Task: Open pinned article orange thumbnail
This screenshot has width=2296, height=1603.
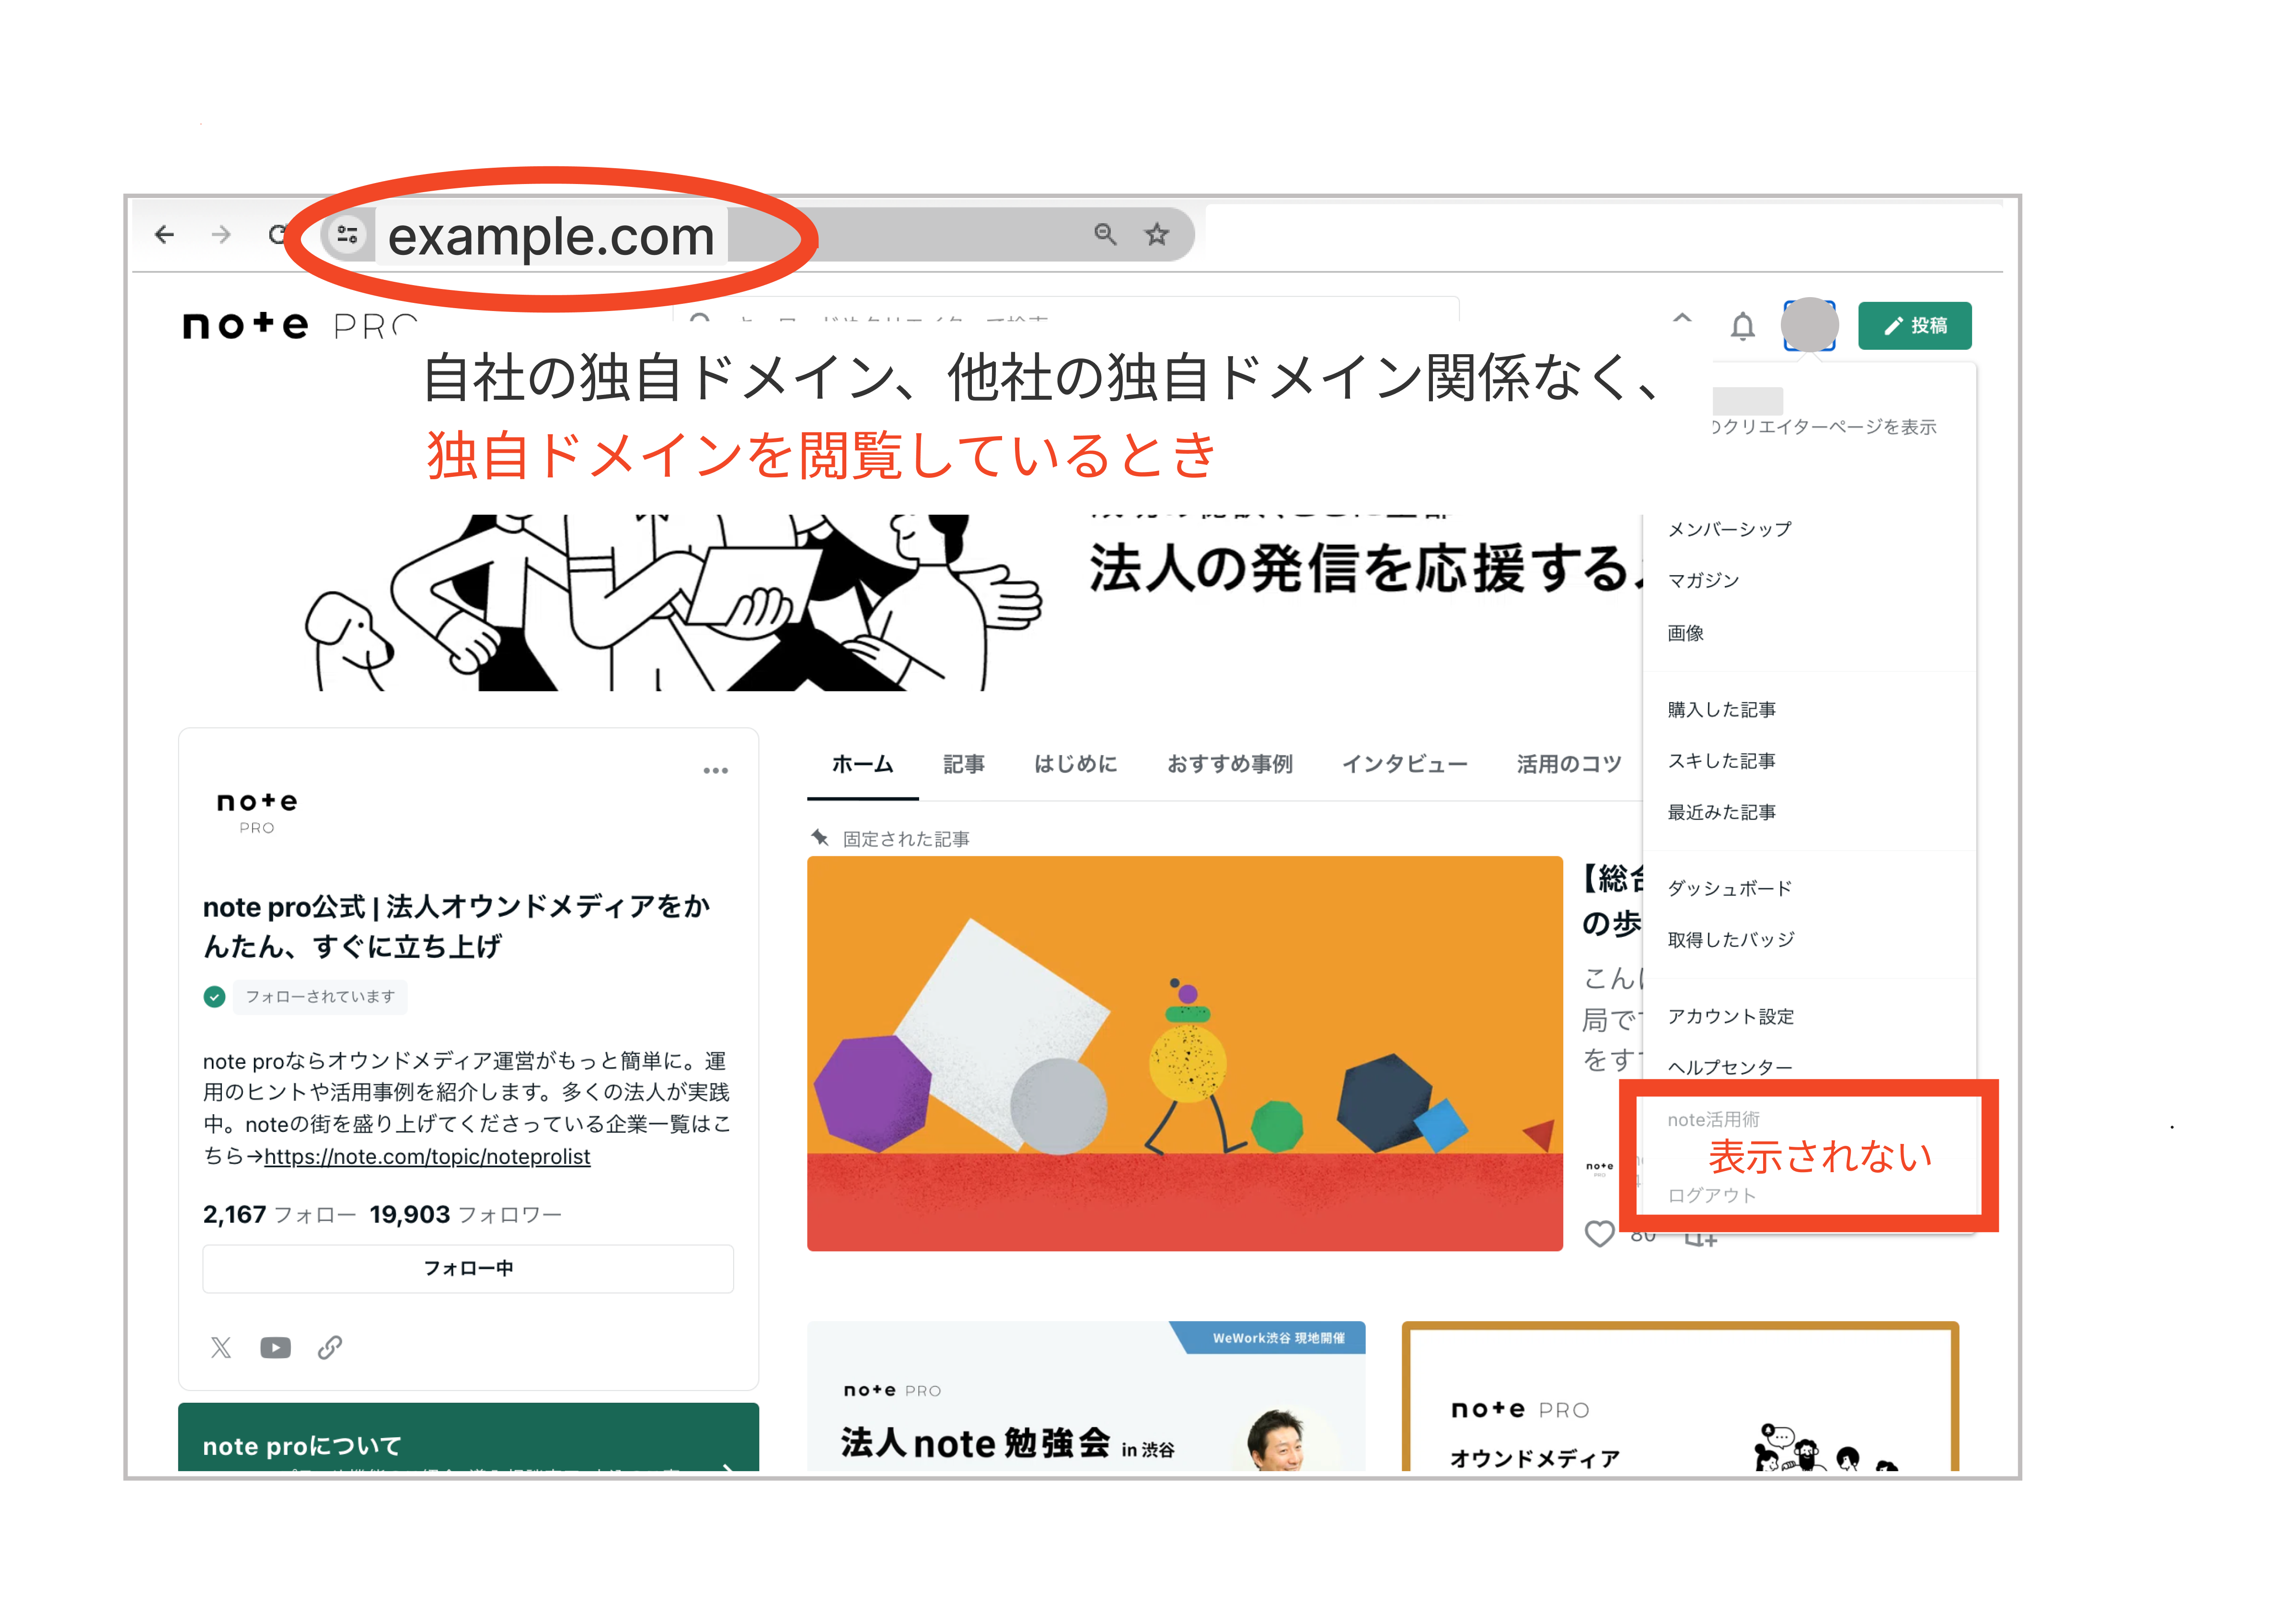Action: tap(1185, 1053)
